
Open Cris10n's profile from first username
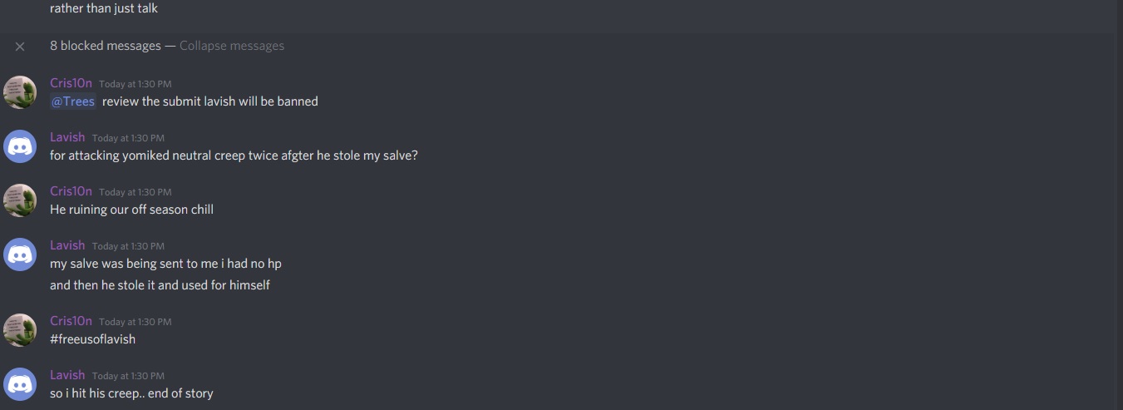tap(71, 83)
